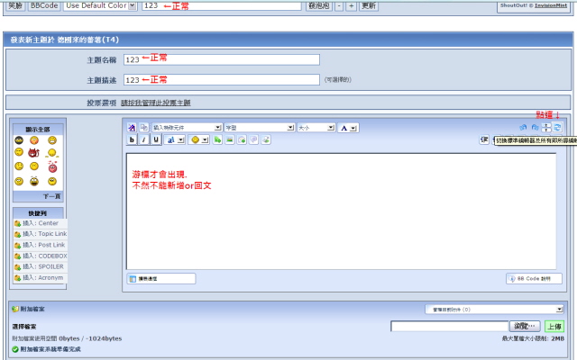Open the background color dropdown beside underline
This screenshot has height=360, width=577.
coord(174,139)
